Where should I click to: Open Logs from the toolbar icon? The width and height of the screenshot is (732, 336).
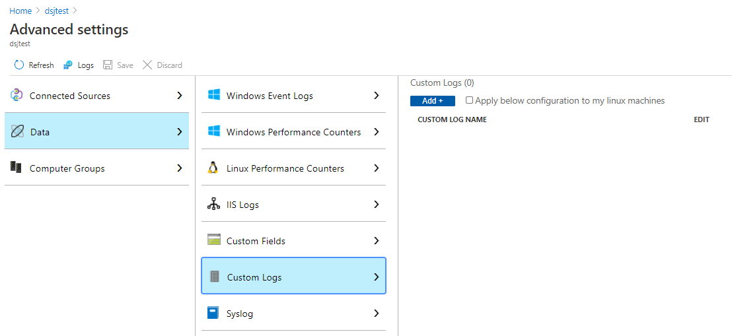pos(68,65)
